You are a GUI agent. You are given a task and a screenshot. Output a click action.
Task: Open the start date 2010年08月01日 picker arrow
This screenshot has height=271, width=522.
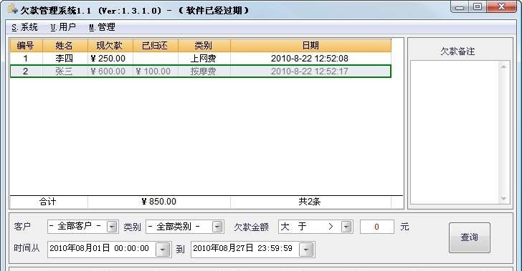coord(163,249)
